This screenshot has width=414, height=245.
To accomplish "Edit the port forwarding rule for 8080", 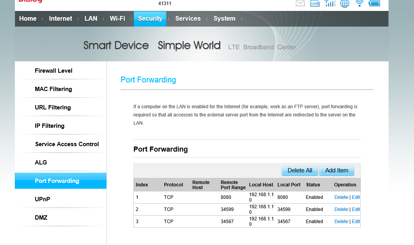I will (x=356, y=197).
